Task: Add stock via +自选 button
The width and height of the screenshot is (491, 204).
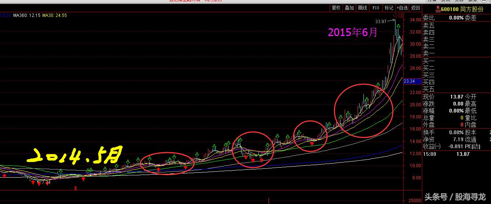Action: click(402, 8)
